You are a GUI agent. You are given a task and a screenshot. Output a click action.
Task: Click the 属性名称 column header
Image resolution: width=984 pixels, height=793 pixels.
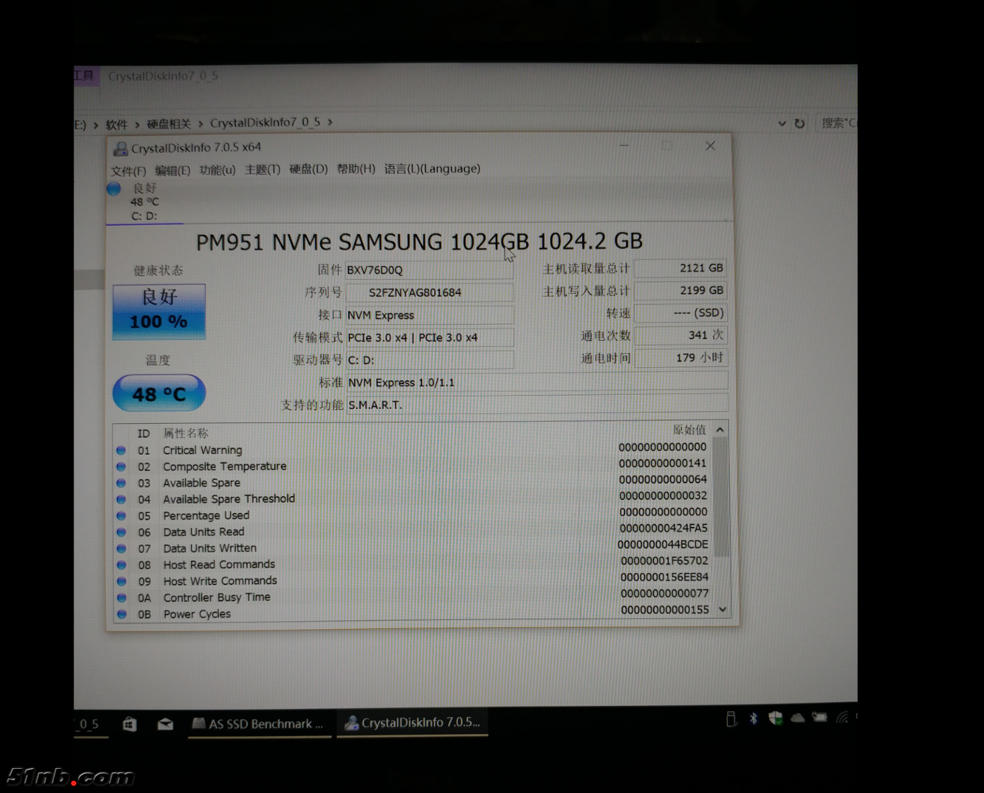(x=185, y=433)
